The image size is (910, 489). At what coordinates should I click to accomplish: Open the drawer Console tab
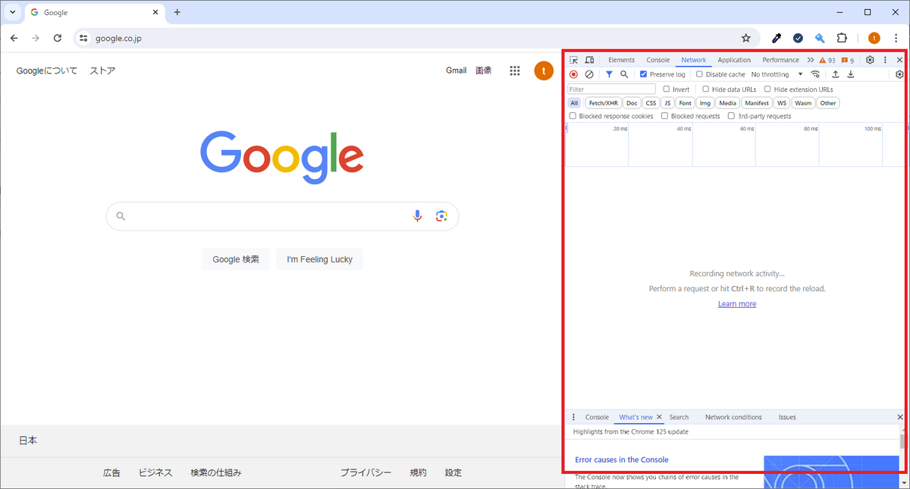tap(597, 417)
